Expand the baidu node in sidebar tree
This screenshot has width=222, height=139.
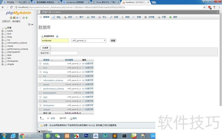[x=2, y=31]
